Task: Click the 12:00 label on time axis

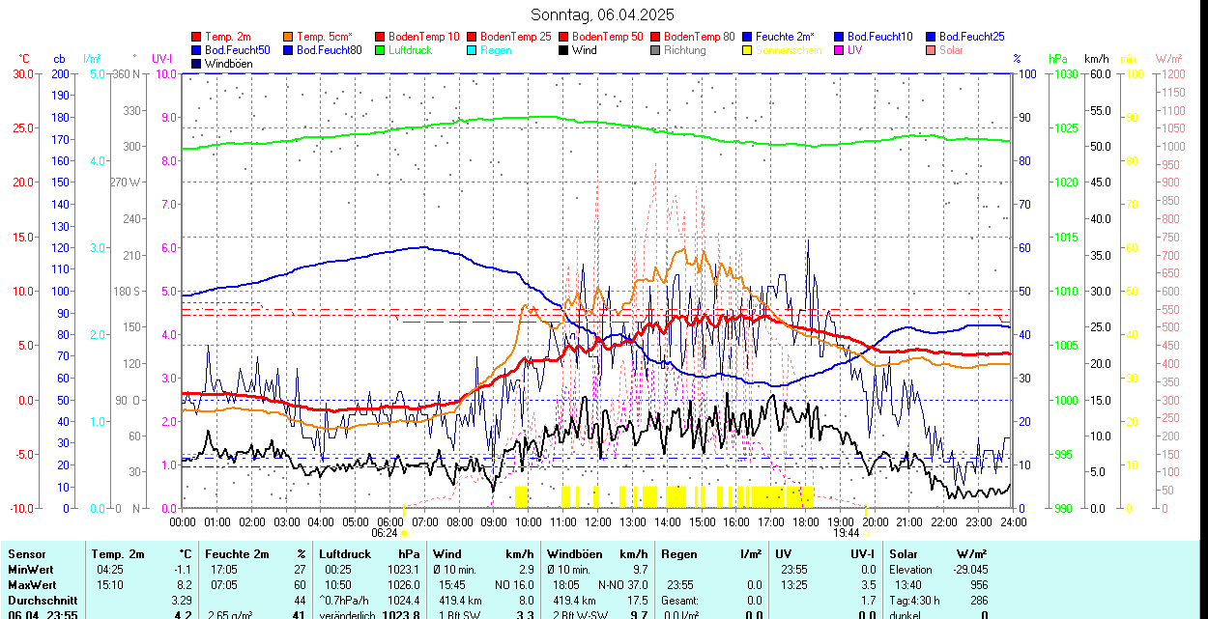Action: pos(598,521)
